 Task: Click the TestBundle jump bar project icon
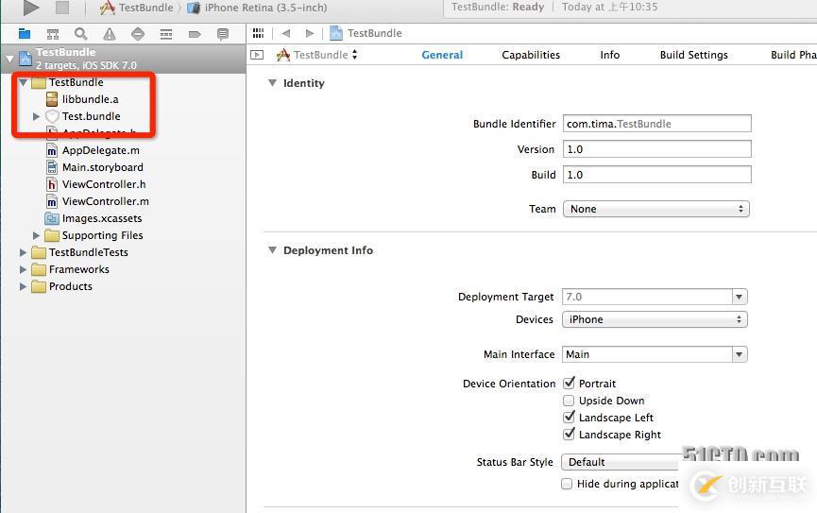point(336,33)
